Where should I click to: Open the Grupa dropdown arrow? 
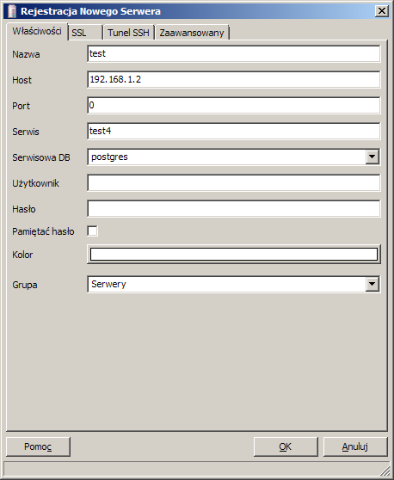pos(372,284)
